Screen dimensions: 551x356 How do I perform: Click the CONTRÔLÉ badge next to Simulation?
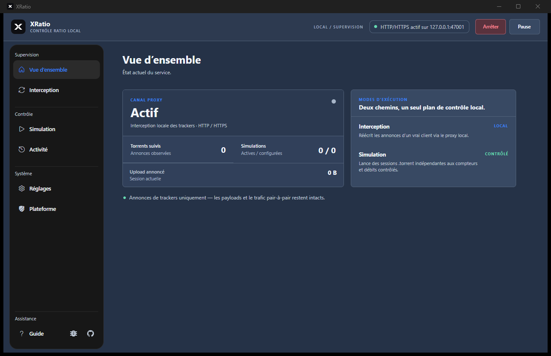point(497,154)
